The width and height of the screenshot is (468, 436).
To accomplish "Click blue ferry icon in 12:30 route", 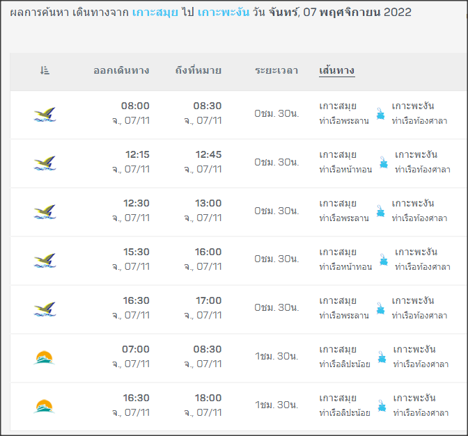I will [380, 211].
